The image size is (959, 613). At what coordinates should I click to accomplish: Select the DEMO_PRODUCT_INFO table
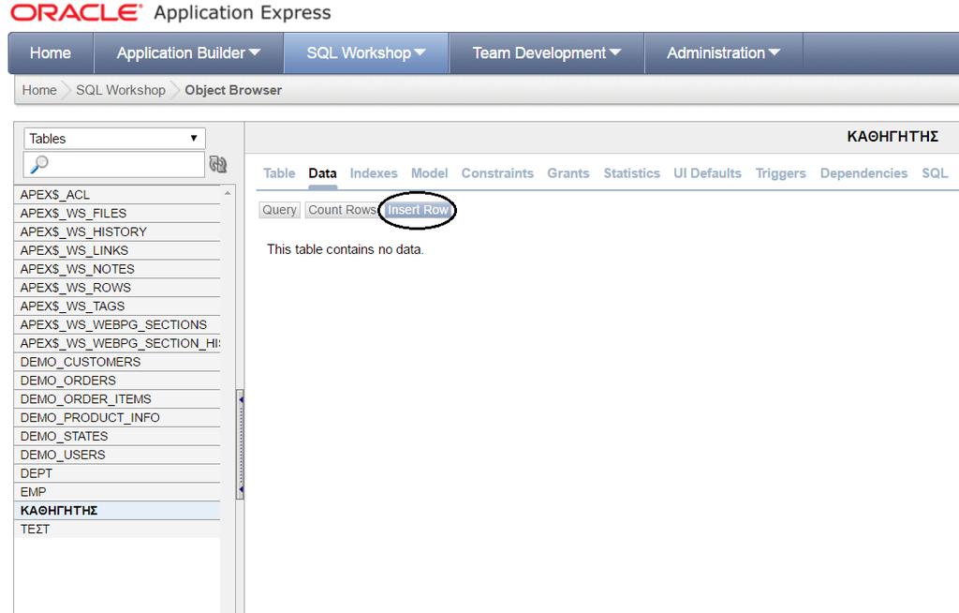[117, 418]
